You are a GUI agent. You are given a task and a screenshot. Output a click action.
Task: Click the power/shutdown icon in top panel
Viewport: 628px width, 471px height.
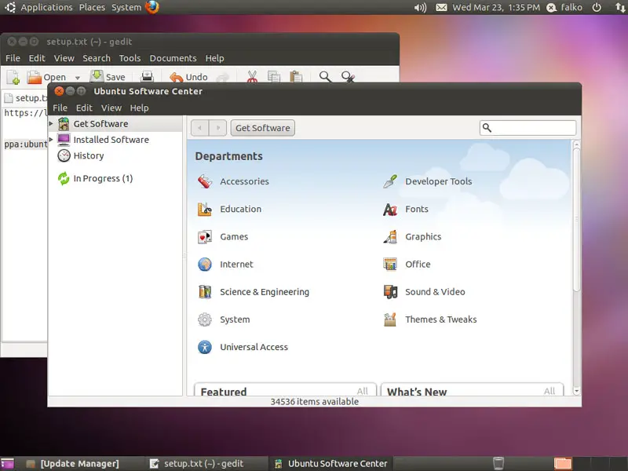[597, 7]
